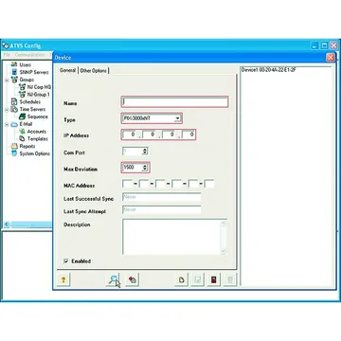Click the Last Sync Attempt field
Screen dimensions: 341x341
coord(162,209)
